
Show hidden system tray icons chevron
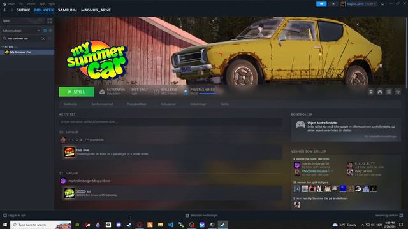click(362, 225)
